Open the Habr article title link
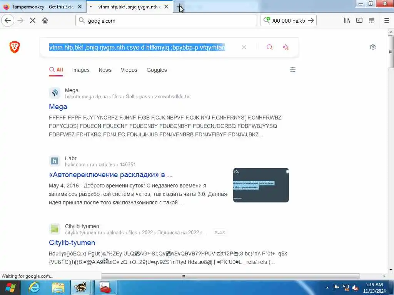This screenshot has height=295, width=394. [111, 175]
